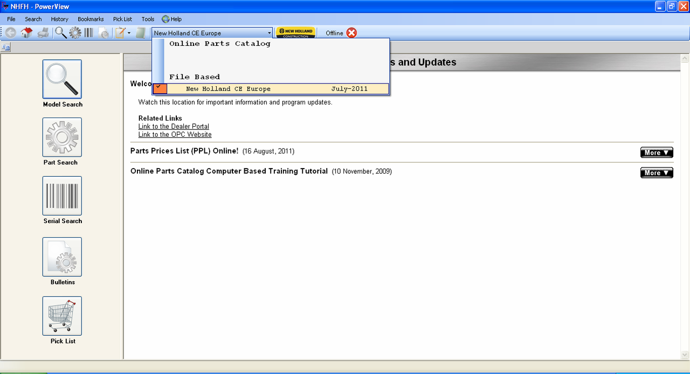Open the Help menu

click(x=171, y=19)
